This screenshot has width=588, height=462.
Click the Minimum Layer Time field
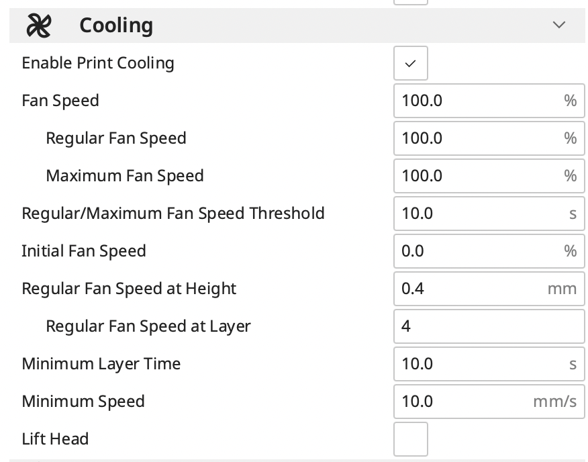489,364
